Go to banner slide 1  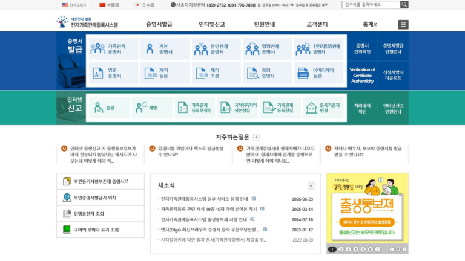click(332, 249)
